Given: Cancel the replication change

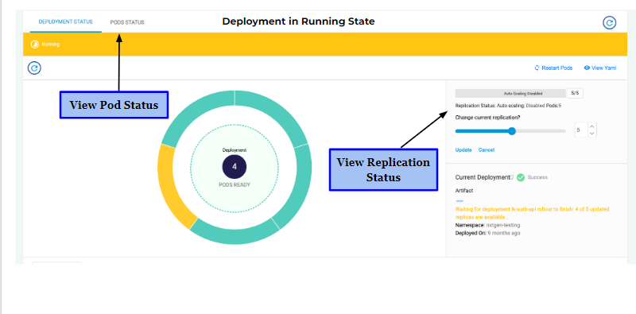Looking at the screenshot, I should tap(487, 149).
